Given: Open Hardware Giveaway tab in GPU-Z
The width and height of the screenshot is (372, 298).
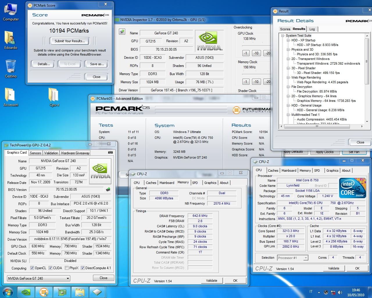Looking at the screenshot, I should 75,153.
